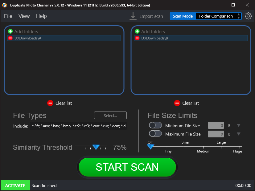This screenshot has width=255, height=191.
Task: Click the Duplicate Photo Cleaner app icon in title bar
Action: click(5, 5)
